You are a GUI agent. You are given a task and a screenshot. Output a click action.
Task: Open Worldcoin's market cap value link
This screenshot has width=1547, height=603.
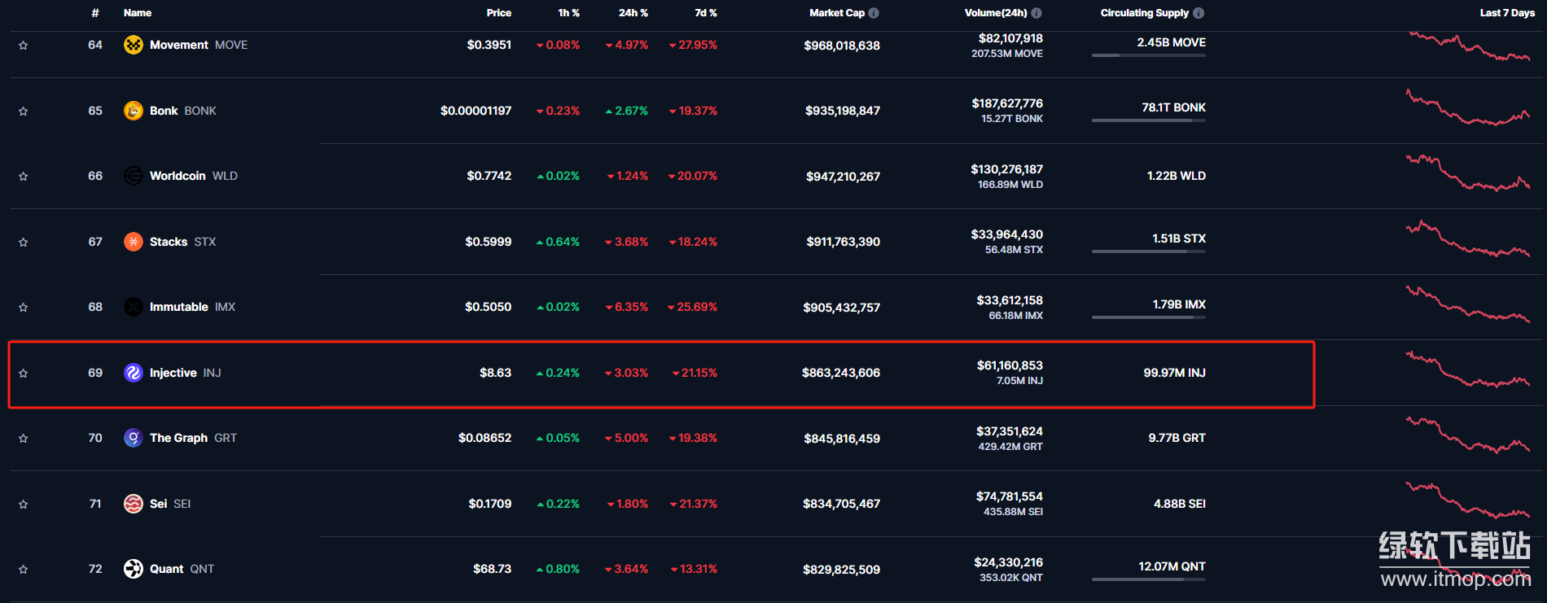tap(843, 177)
